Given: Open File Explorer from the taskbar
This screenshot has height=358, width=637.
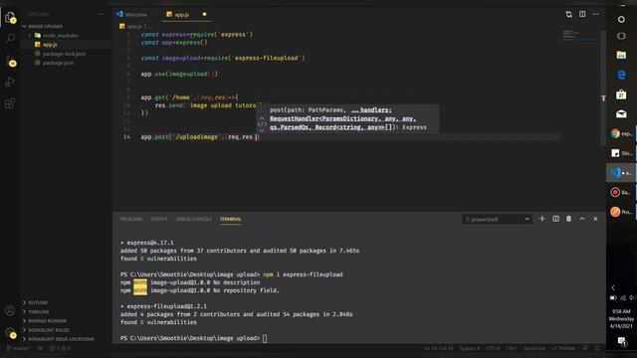Looking at the screenshot, I should (x=621, y=55).
